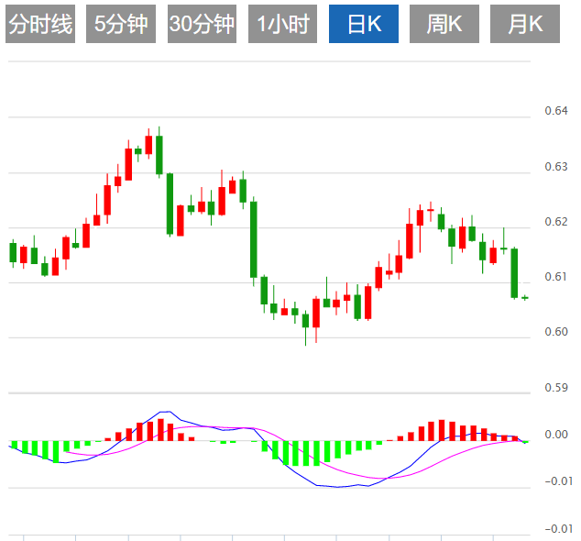Switch to the 月K monthly tab
Screen dimensions: 581x541
[525, 24]
